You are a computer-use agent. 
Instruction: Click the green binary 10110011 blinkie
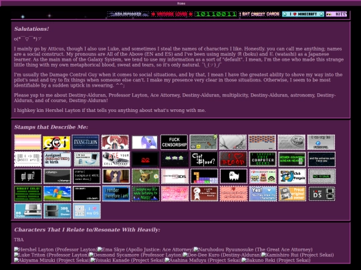click(x=216, y=14)
